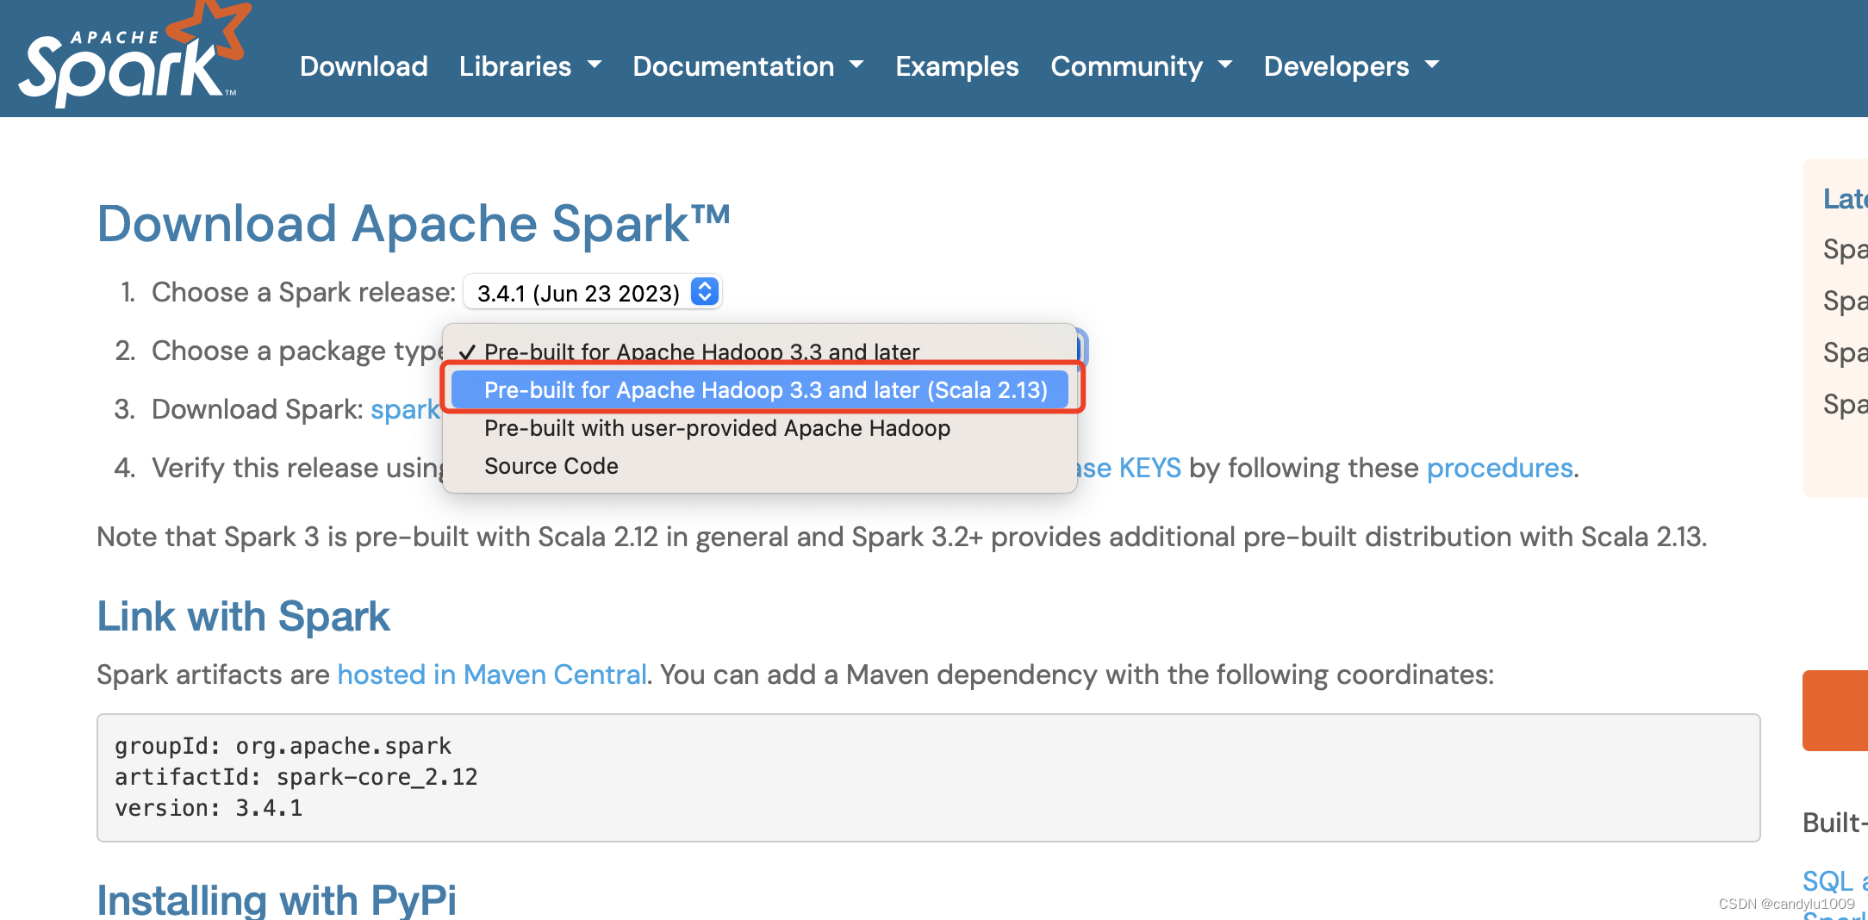This screenshot has height=920, width=1868.
Task: Click the SQL link in the sidebar
Action: 1828,880
